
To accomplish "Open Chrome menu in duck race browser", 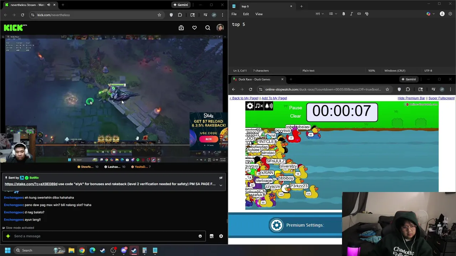I will pyautogui.click(x=451, y=89).
